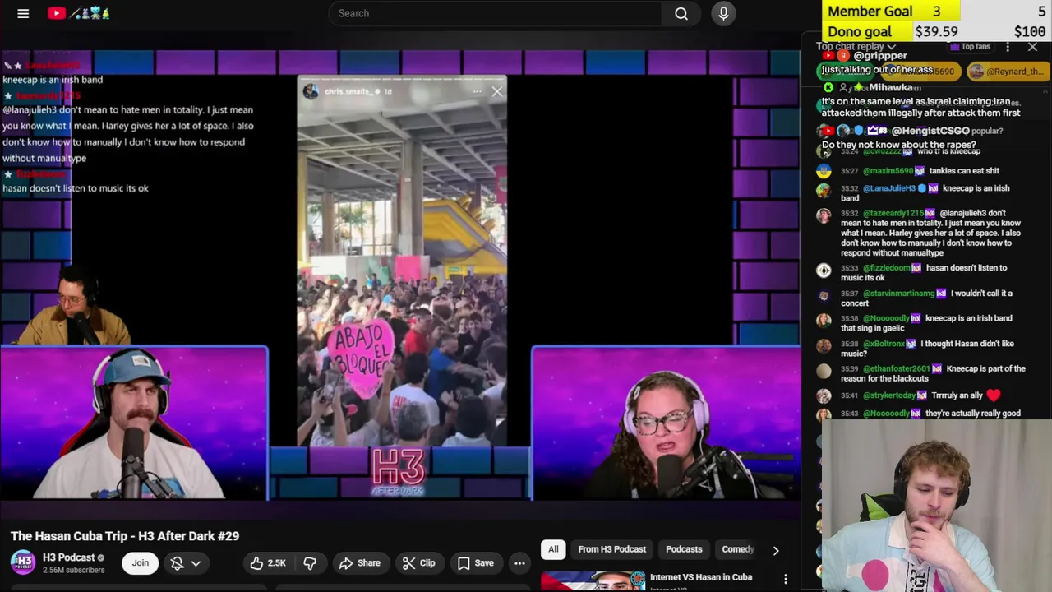Dislike the video with thumbs down
Screen dimensions: 1052x592
tap(310, 563)
